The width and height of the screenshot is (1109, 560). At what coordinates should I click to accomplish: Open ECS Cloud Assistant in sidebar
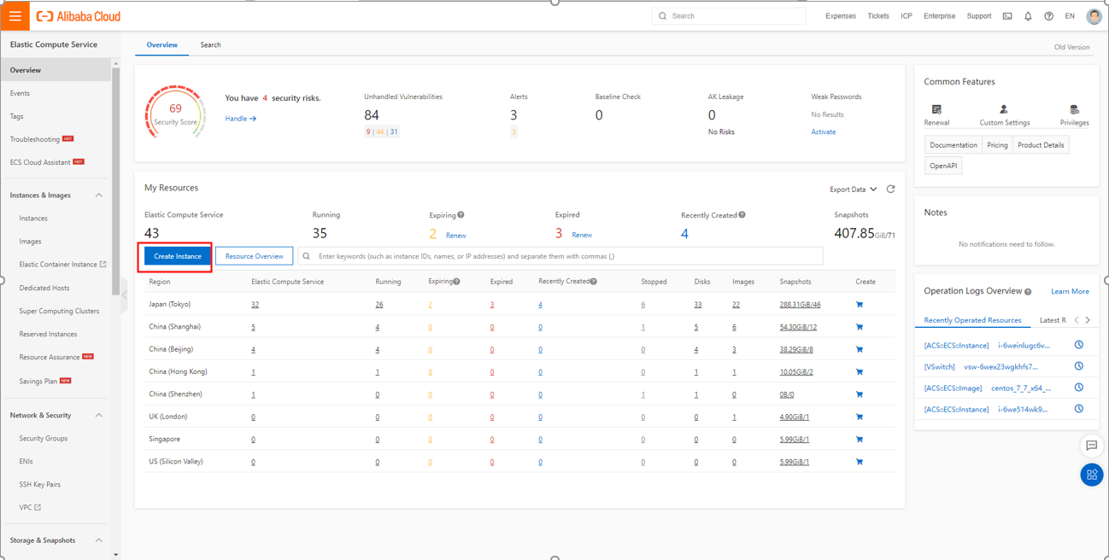(40, 162)
